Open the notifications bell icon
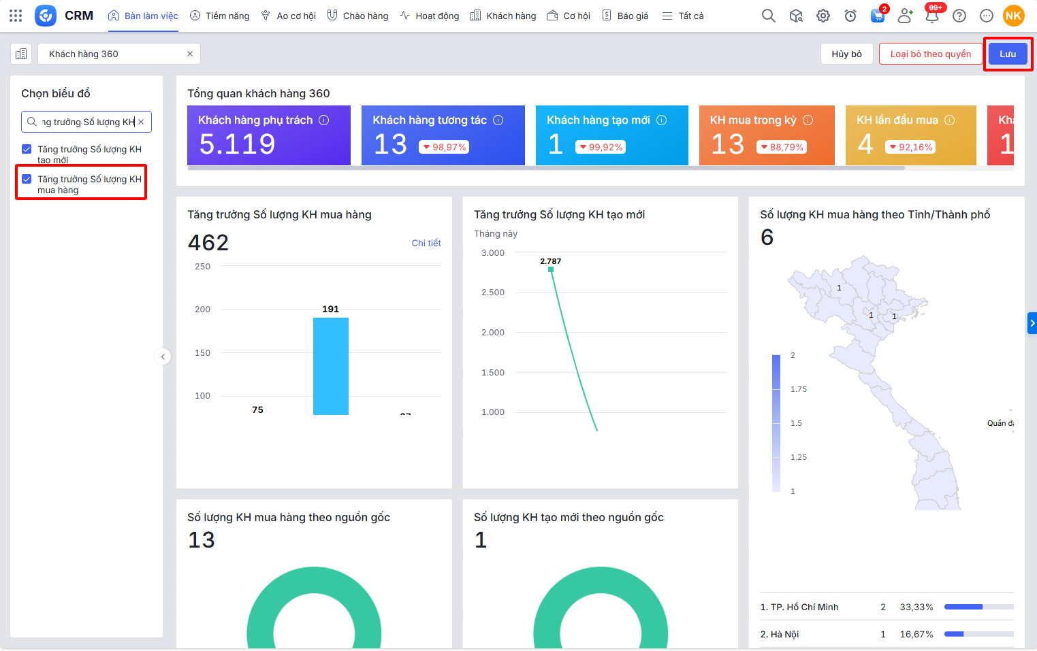Image resolution: width=1037 pixels, height=651 pixels. coord(931,16)
